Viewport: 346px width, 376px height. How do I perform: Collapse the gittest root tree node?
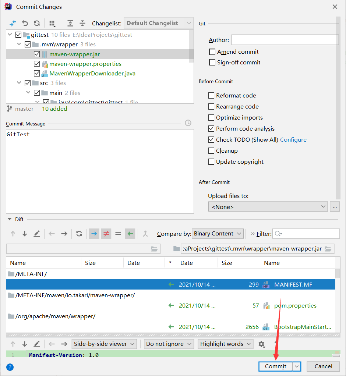pyautogui.click(x=10, y=35)
